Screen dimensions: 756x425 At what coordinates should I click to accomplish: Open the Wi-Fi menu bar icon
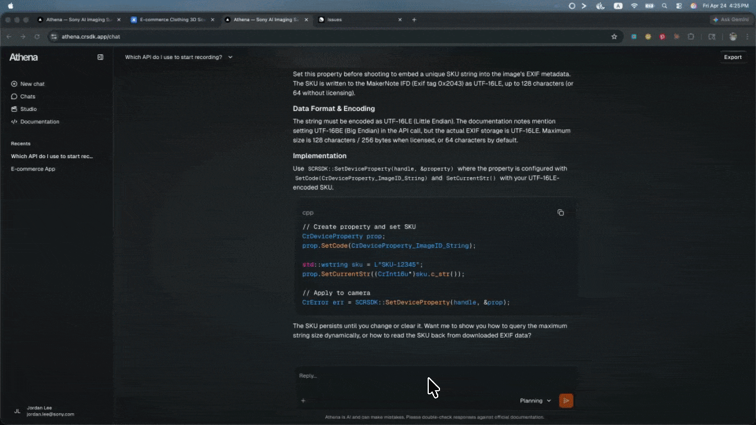click(634, 5)
